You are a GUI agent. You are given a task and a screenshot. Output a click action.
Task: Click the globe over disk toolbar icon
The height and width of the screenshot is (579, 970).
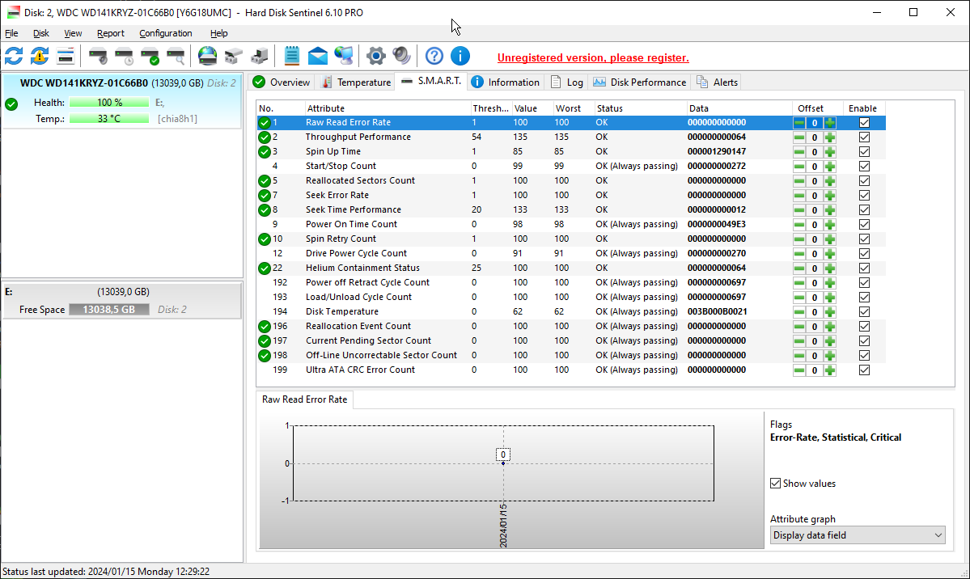pos(208,57)
